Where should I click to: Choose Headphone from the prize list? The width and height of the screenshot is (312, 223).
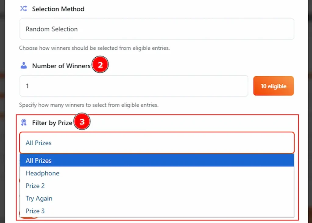click(43, 173)
